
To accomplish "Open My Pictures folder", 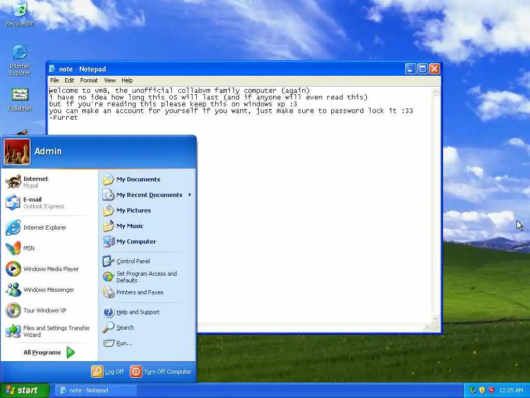I will [x=148, y=210].
